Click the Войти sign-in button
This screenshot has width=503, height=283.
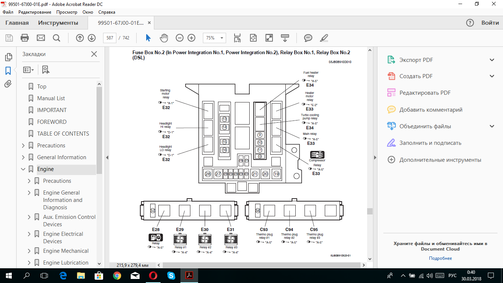coord(490,23)
